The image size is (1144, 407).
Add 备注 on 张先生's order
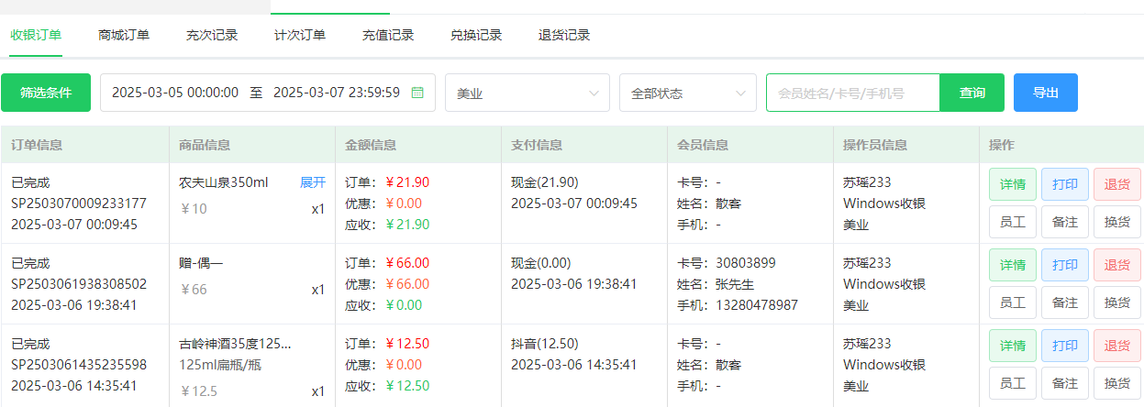coord(1065,302)
